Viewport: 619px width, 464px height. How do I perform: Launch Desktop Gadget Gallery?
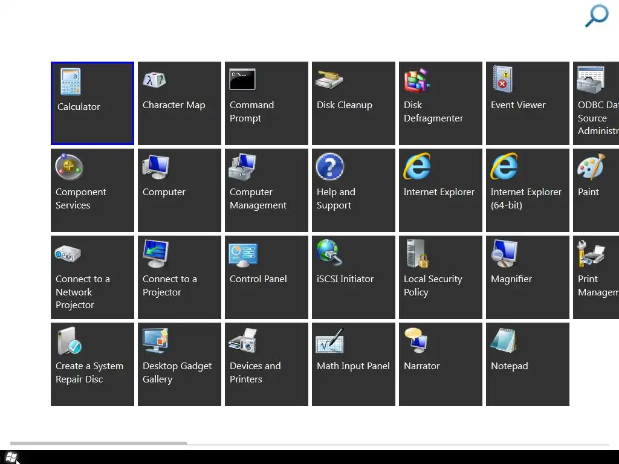180,364
